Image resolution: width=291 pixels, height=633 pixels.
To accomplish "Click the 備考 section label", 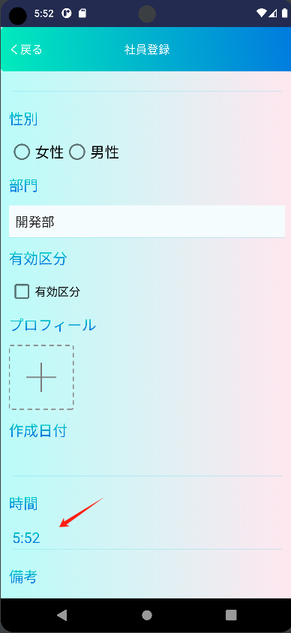I will click(x=23, y=577).
